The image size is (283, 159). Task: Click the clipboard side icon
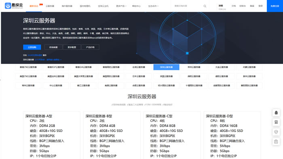tap(276, 142)
